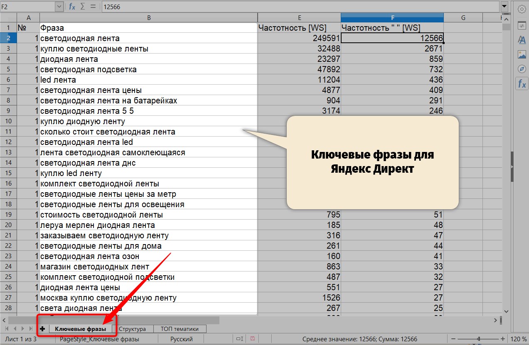
Task: Switch to the Ключевые фразы sheet tab
Action: click(x=80, y=329)
